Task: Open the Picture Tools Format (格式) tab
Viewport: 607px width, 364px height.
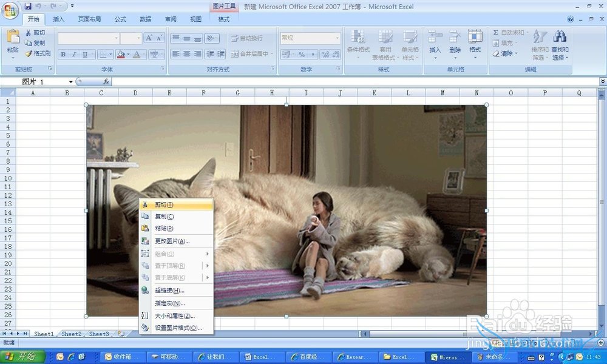Action: (x=223, y=19)
